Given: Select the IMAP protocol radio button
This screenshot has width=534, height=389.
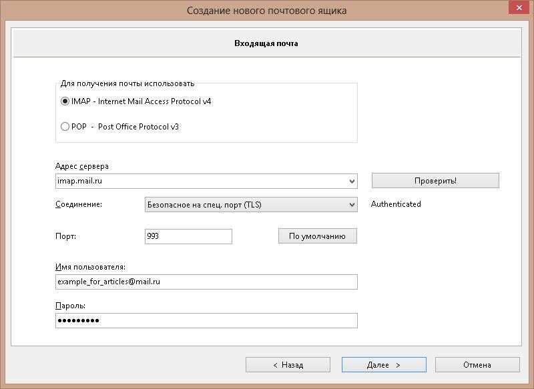Looking at the screenshot, I should click(65, 101).
